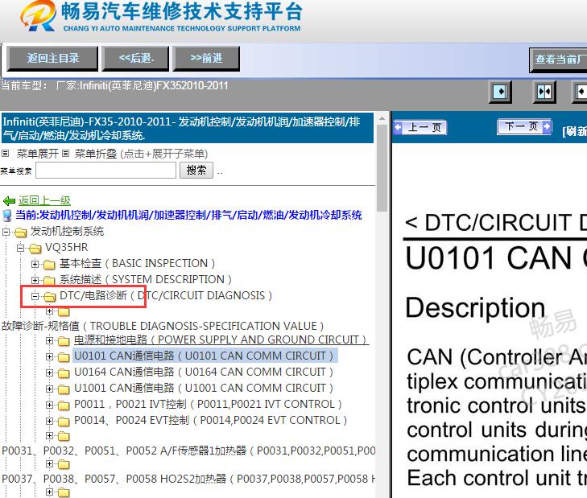The width and height of the screenshot is (587, 498).
Task: Click P0014 EVT folder icon
Action: coord(64,422)
